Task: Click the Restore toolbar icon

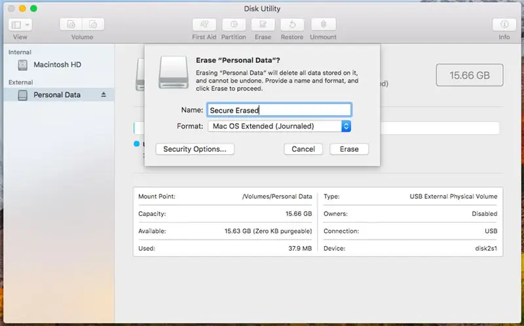Action: click(x=292, y=24)
